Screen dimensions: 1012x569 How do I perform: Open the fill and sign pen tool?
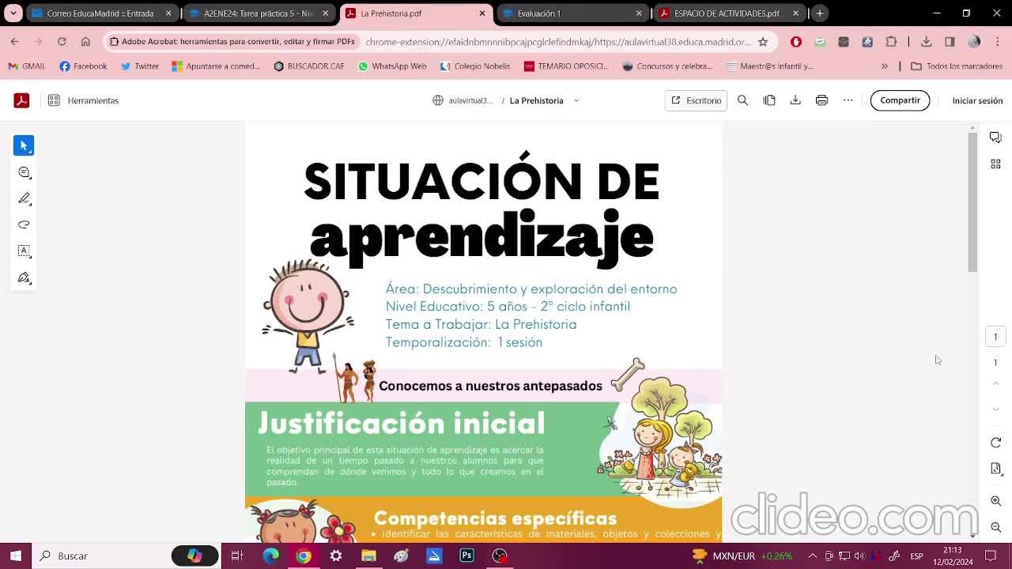click(24, 277)
